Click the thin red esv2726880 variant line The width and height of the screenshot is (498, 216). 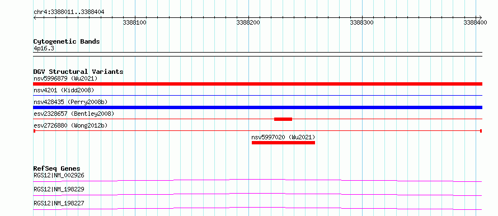pos(257,130)
